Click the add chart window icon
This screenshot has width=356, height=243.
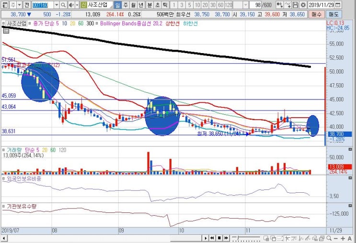point(266,238)
